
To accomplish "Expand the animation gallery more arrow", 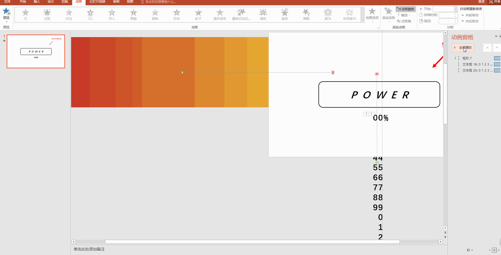I will pos(363,20).
